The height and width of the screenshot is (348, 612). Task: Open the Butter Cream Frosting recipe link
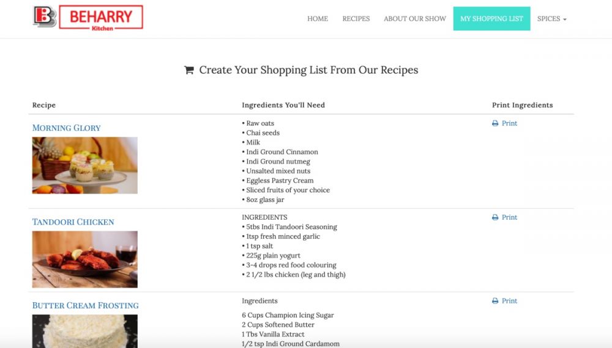(85, 306)
